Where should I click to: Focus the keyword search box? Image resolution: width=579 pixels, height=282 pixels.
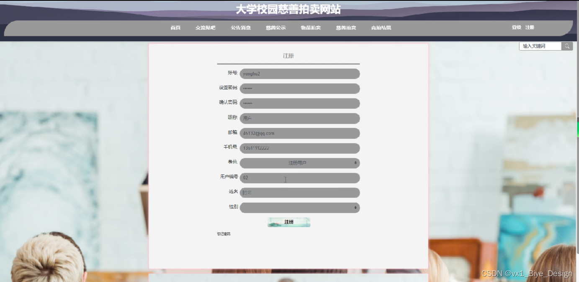click(x=540, y=46)
